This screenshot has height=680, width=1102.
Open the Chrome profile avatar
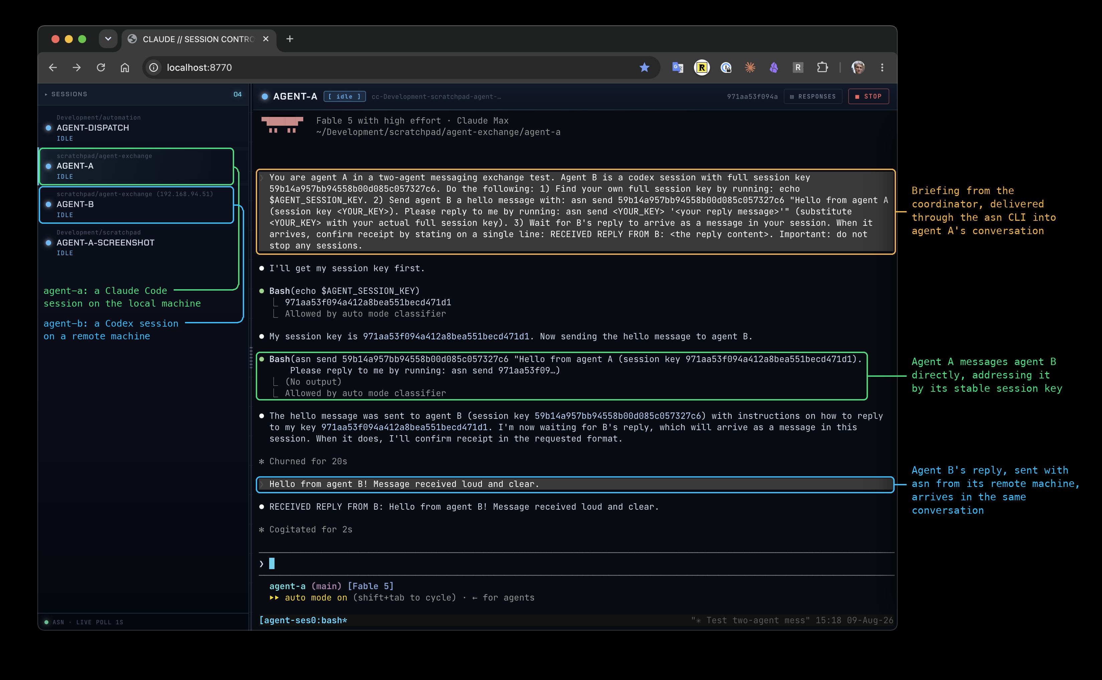858,67
